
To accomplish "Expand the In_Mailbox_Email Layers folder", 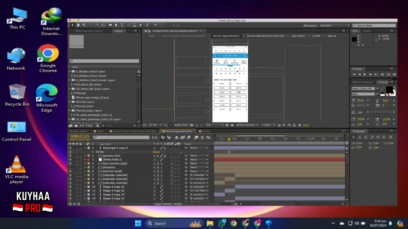I will tap(70, 72).
